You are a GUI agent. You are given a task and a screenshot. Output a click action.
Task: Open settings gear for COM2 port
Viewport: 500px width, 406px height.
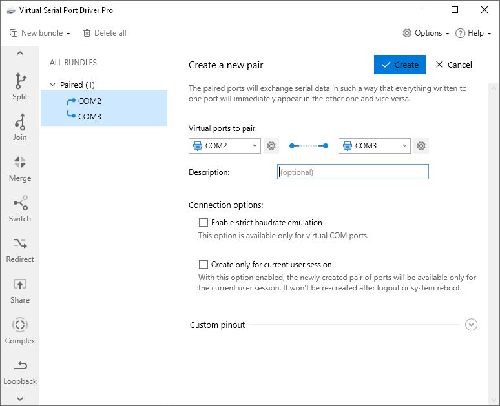(271, 146)
